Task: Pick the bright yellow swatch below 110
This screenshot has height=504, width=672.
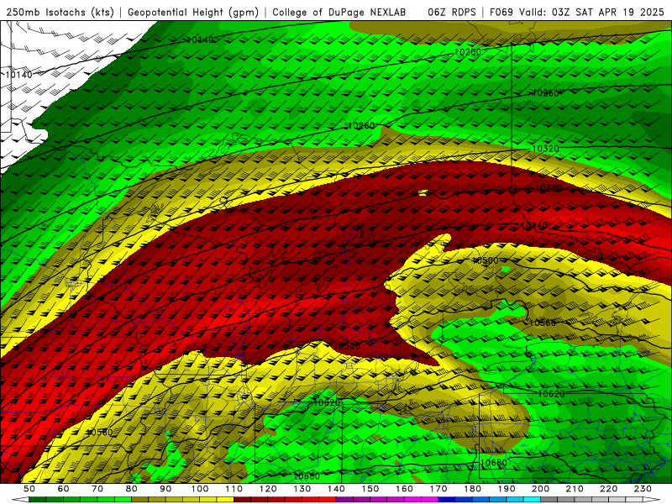Action: pos(225,500)
